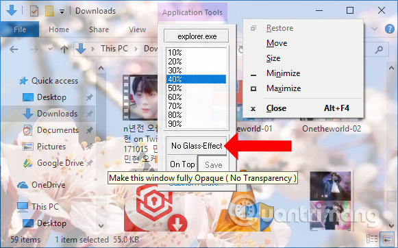Select 30% transparency level

196,71
